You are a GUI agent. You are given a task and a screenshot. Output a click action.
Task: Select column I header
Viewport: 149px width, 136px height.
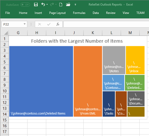pos(56,33)
